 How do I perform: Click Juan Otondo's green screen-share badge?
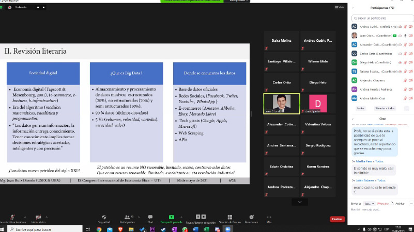(395, 36)
